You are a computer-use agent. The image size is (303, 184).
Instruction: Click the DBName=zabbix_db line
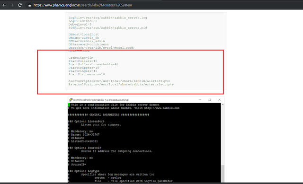[84, 38]
